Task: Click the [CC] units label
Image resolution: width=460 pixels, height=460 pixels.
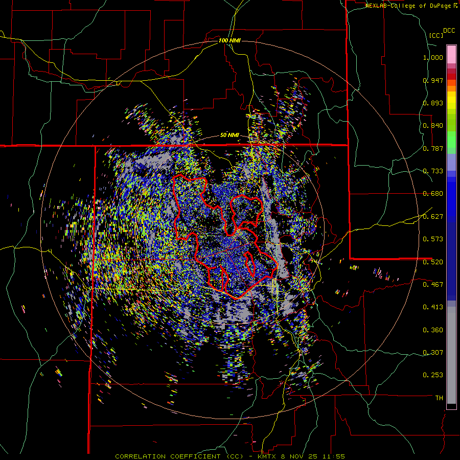Action: [436, 35]
